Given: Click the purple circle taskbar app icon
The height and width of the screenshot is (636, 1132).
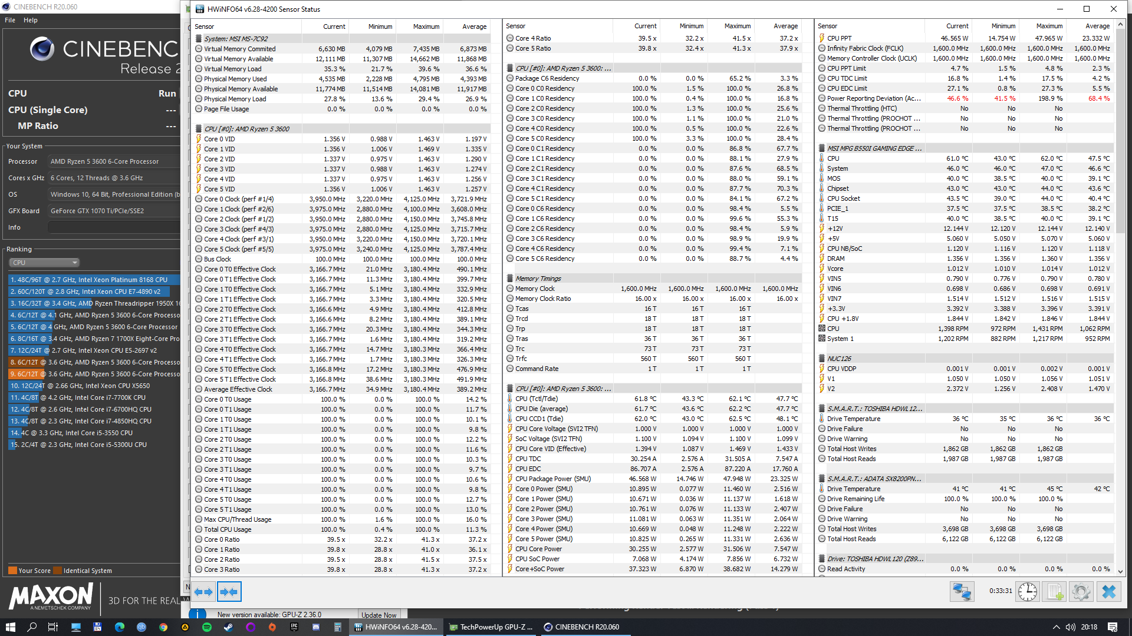Looking at the screenshot, I should click(251, 627).
